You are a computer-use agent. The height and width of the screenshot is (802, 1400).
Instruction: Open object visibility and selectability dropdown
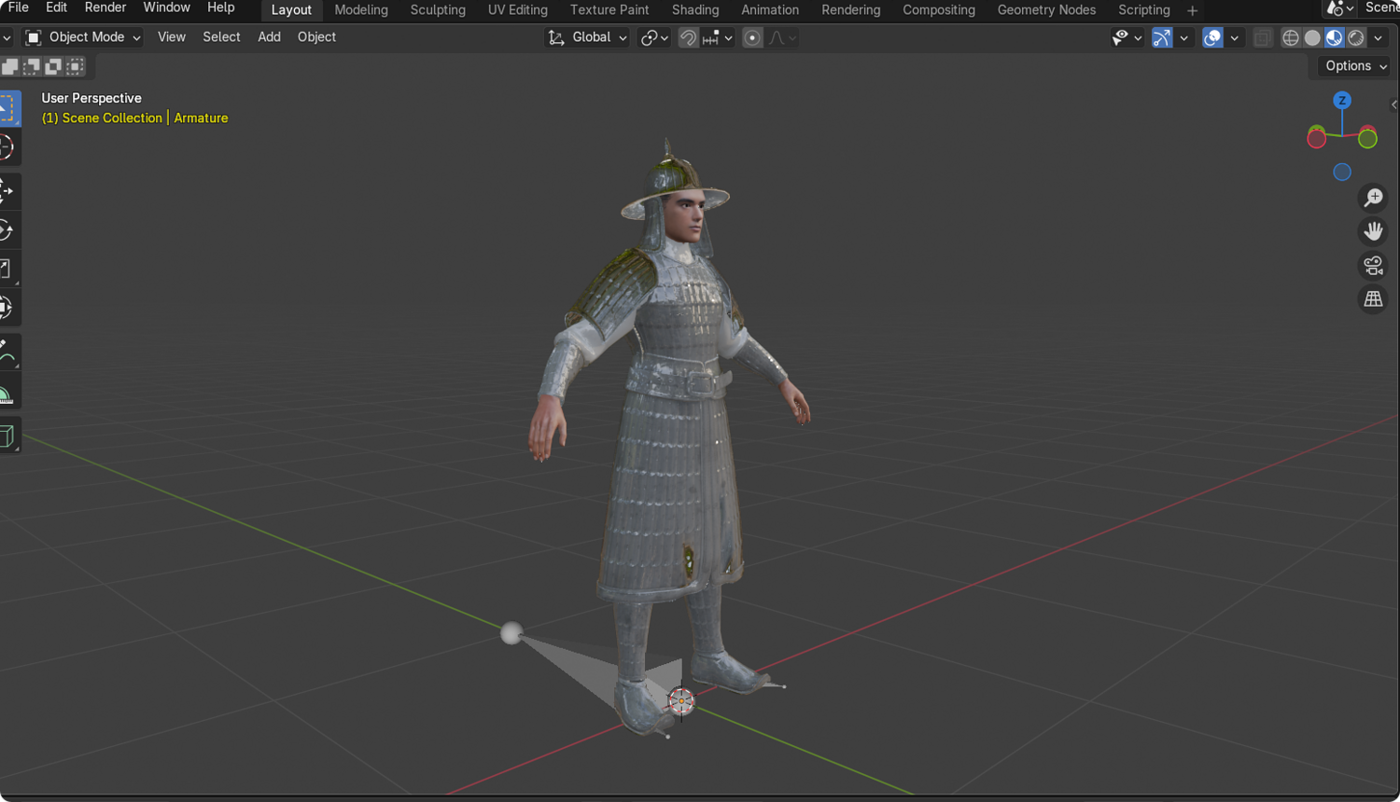point(1127,38)
